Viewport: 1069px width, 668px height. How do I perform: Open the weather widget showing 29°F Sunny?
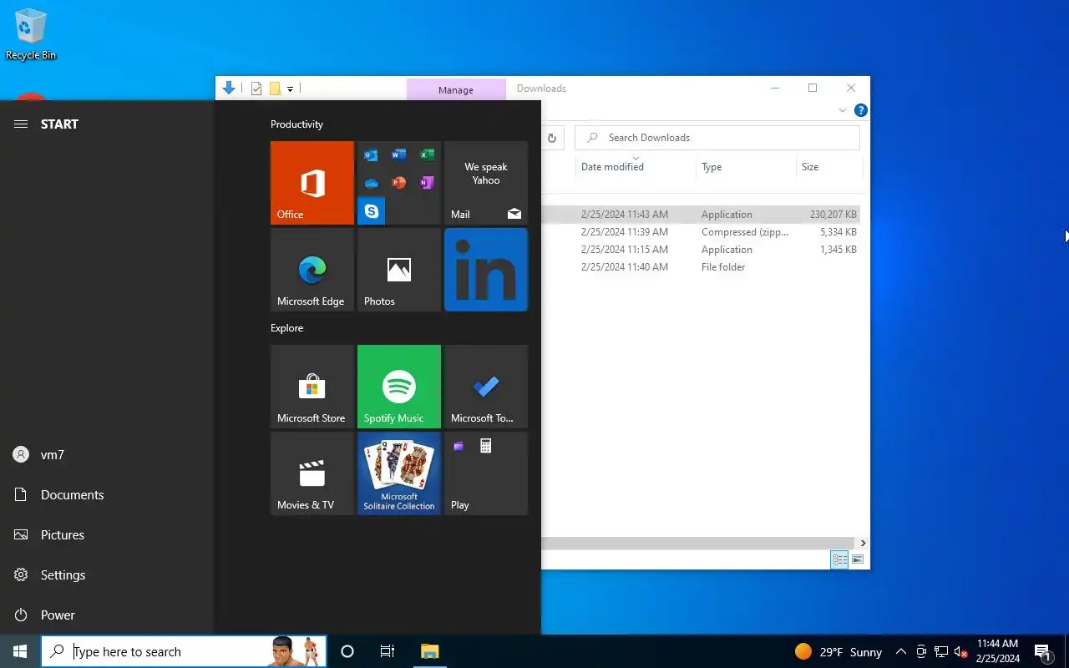point(838,652)
